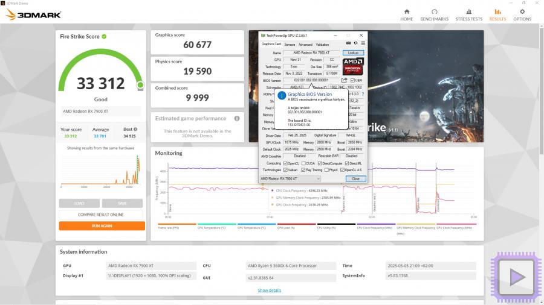Switch to the Sensors tab
The image size is (544, 305).
290,45
